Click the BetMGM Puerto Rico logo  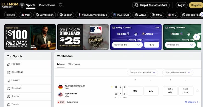(x=10, y=5)
